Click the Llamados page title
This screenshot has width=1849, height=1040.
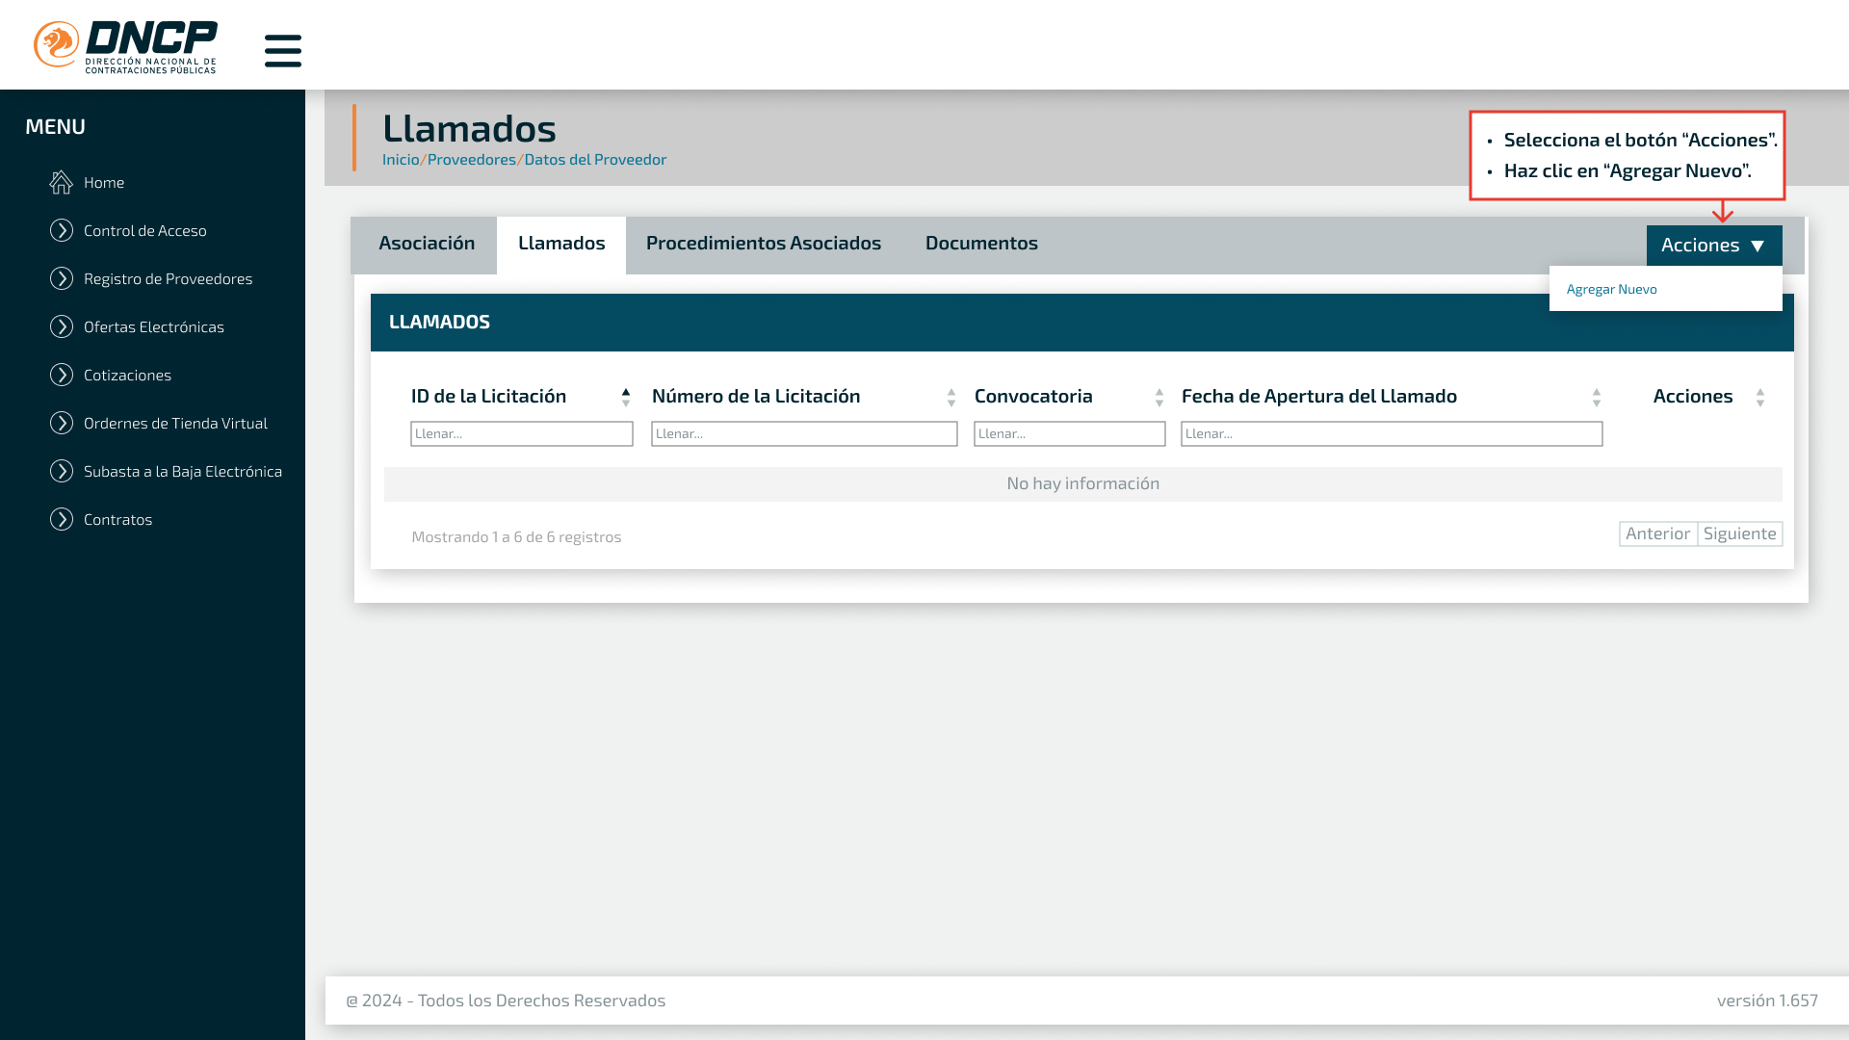pos(469,129)
